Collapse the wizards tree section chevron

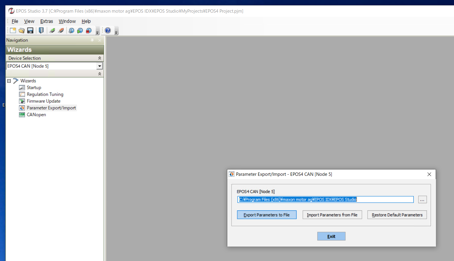click(100, 74)
